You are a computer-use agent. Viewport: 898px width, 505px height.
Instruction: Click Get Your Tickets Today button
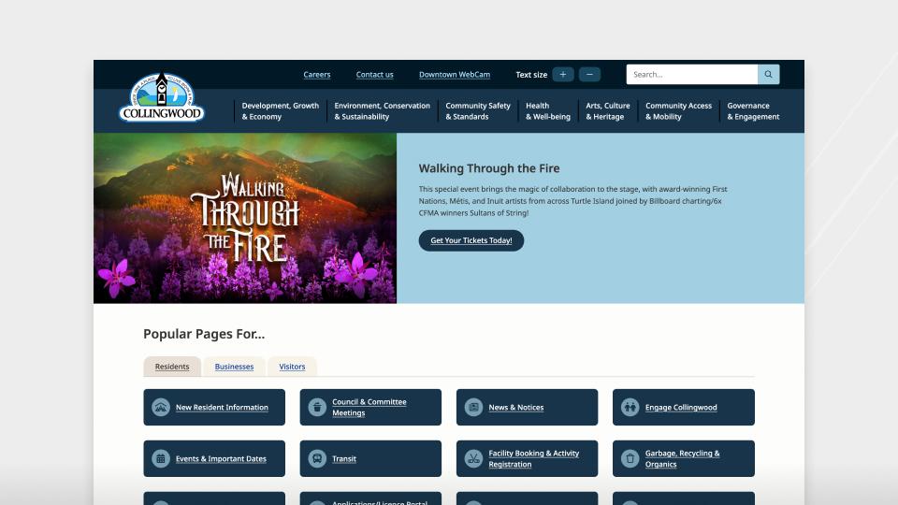pos(471,240)
